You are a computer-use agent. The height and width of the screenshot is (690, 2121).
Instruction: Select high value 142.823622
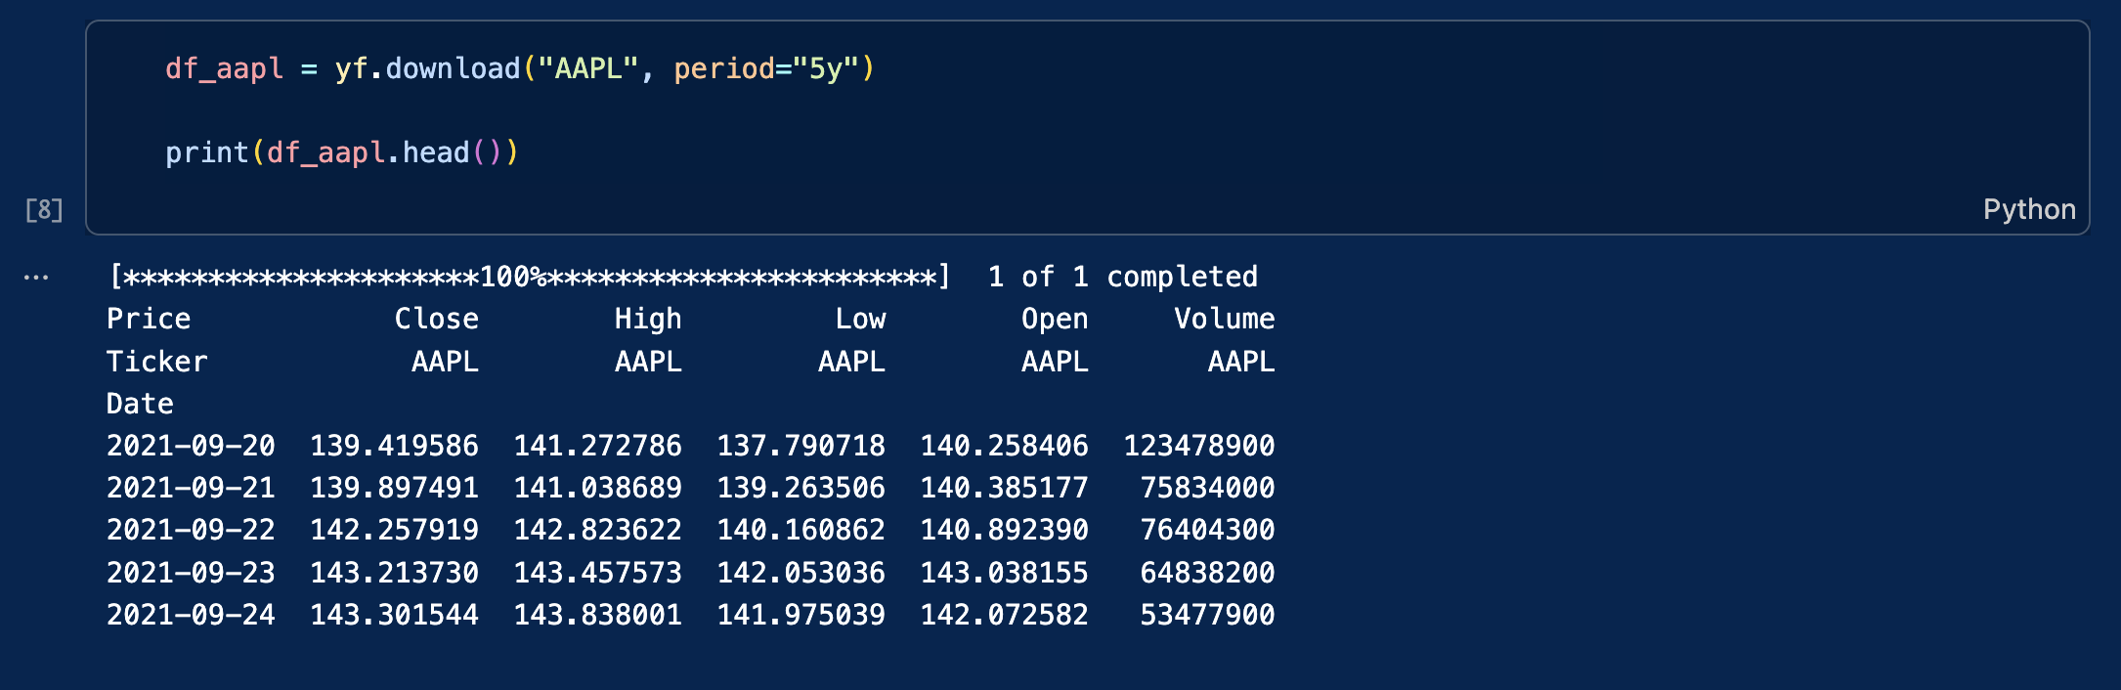coord(597,531)
